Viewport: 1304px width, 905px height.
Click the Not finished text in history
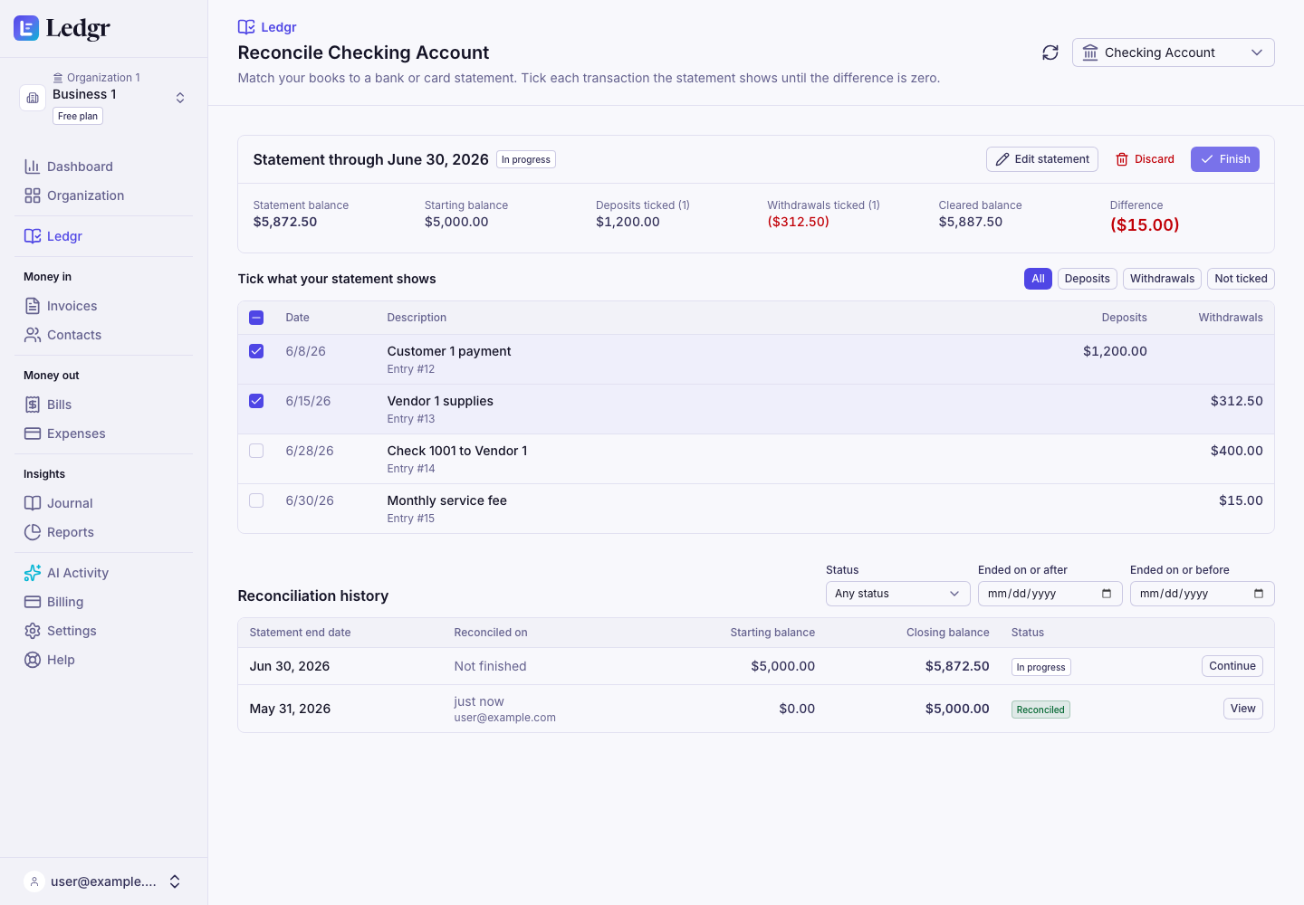tap(490, 666)
